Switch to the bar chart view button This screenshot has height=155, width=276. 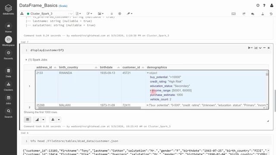pyautogui.click(x=37, y=120)
